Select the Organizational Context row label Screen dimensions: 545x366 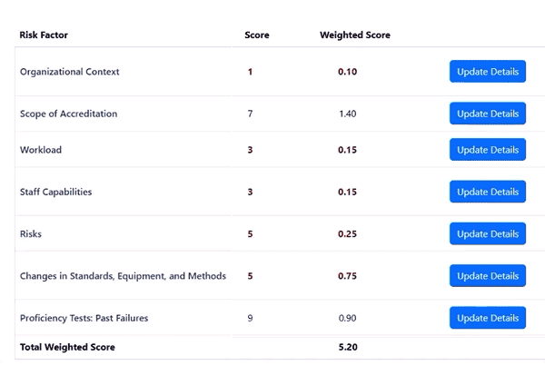pos(70,72)
